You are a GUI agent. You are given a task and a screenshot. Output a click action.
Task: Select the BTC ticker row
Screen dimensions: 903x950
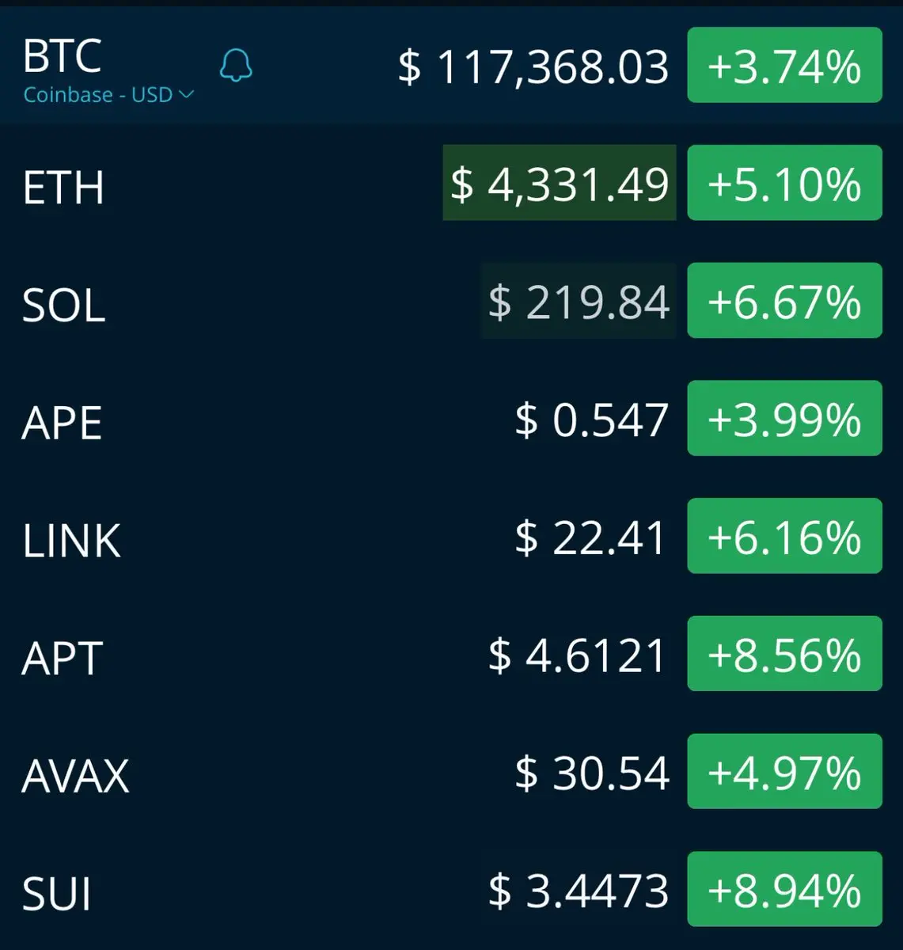pos(451,65)
